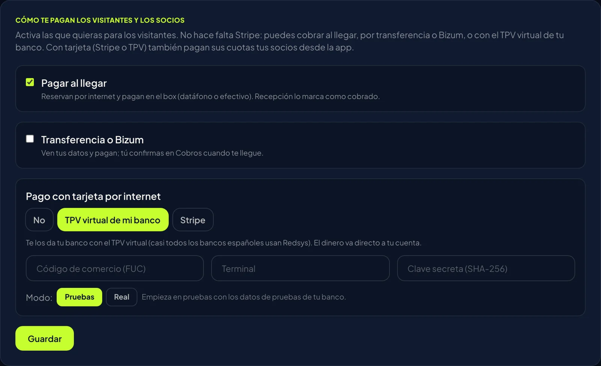Image resolution: width=601 pixels, height=366 pixels.
Task: Click into the Terminal input field
Action: [x=300, y=268]
